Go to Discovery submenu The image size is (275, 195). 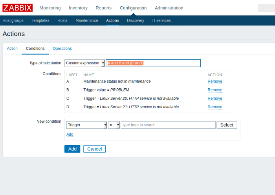[136, 20]
